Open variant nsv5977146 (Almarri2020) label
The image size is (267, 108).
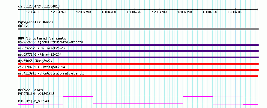40,54
